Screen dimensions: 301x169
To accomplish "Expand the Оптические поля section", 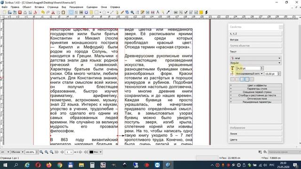I will click(x=256, y=99).
